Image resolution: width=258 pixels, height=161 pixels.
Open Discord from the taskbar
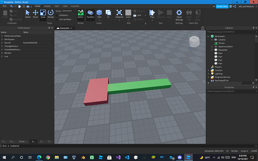point(180,157)
